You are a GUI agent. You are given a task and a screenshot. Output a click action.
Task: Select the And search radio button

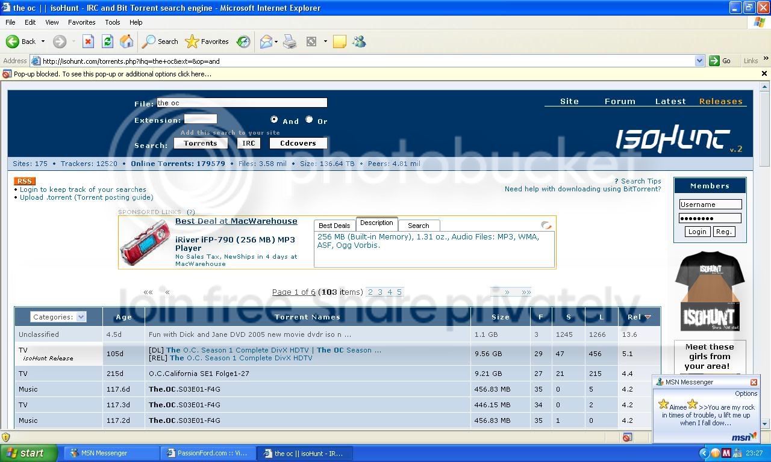coord(274,120)
